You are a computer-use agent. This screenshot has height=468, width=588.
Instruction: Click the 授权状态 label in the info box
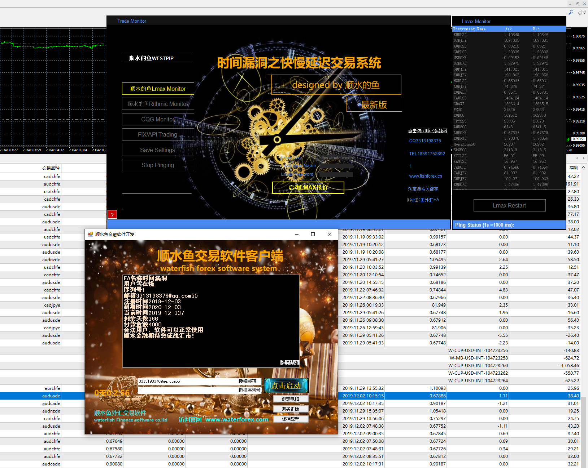tap(289, 362)
